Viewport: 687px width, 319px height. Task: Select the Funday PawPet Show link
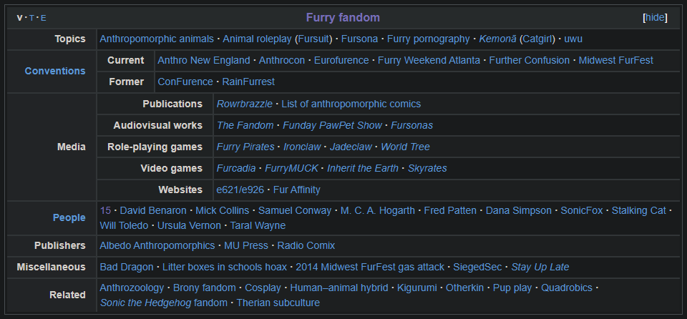pos(332,126)
